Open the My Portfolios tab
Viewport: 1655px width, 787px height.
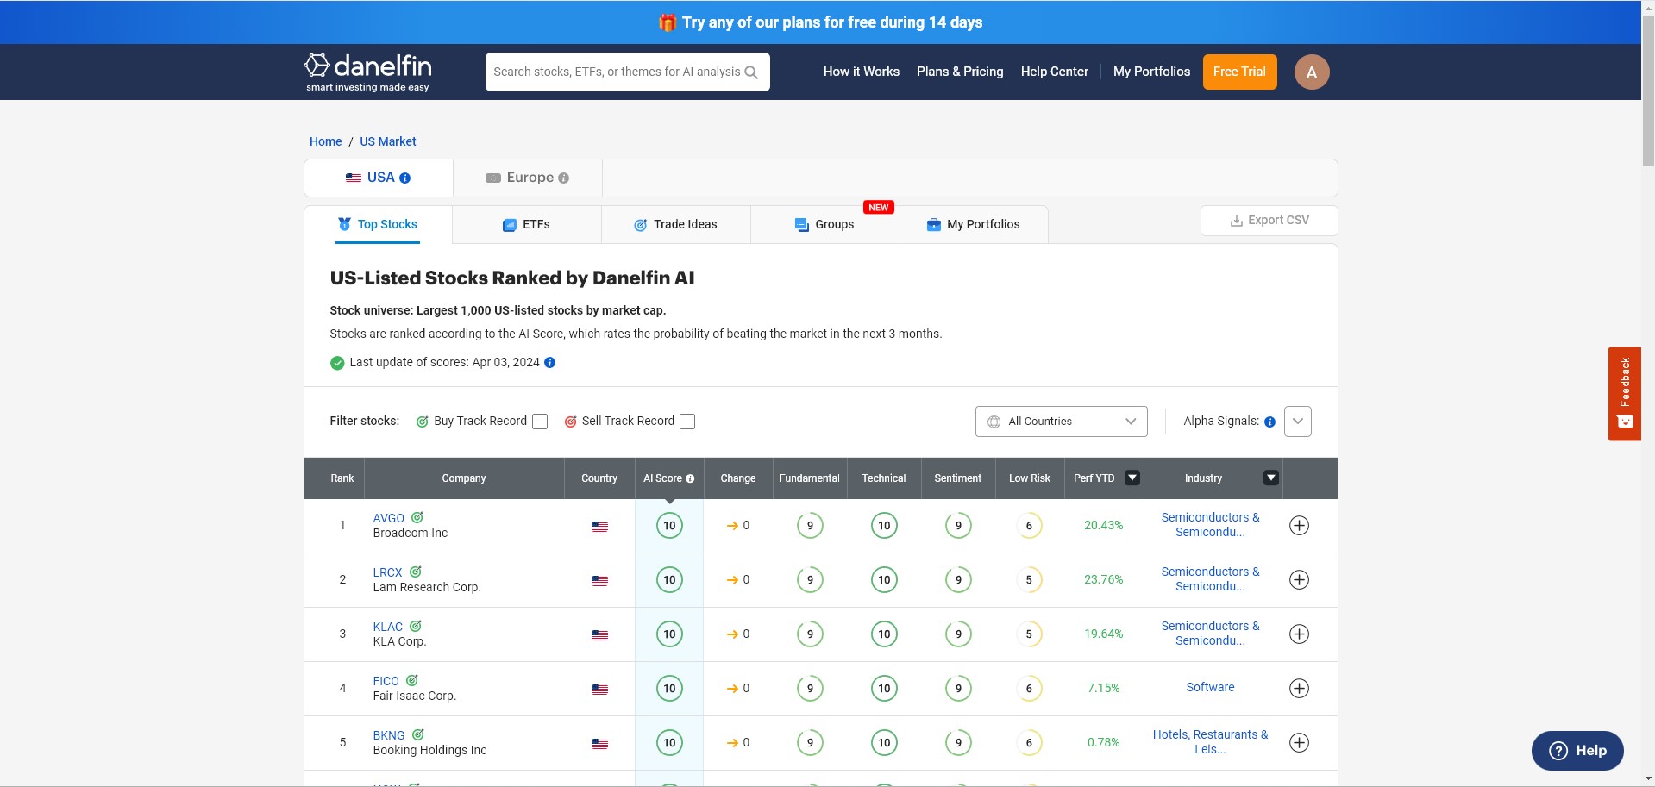click(974, 225)
